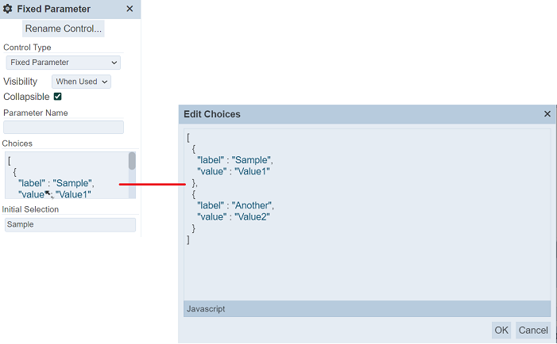This screenshot has width=557, height=344.
Task: Click the Collapsible label text
Action: click(x=26, y=97)
